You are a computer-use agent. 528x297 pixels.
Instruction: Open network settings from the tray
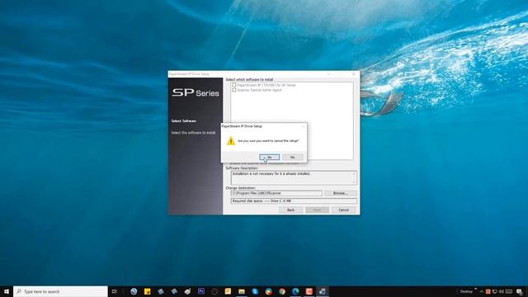[x=495, y=291]
